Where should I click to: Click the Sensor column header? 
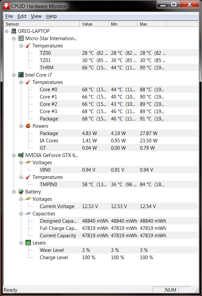(x=42, y=24)
